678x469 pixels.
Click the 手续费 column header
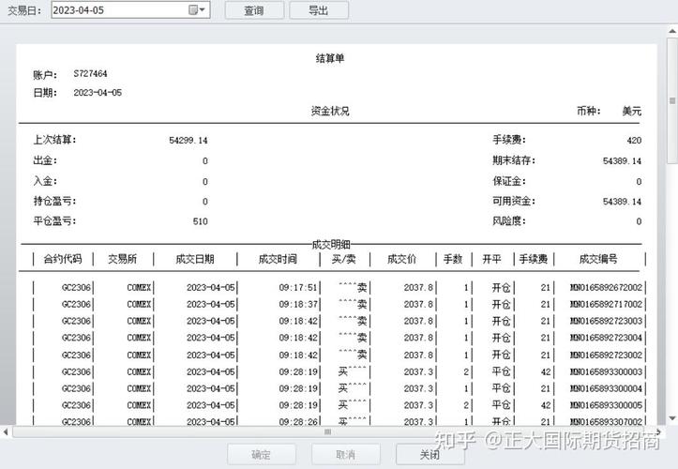(533, 260)
